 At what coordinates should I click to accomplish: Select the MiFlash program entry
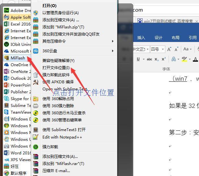pos(17,58)
